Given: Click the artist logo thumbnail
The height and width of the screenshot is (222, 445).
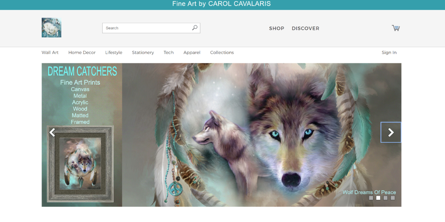Looking at the screenshot, I should point(52,28).
